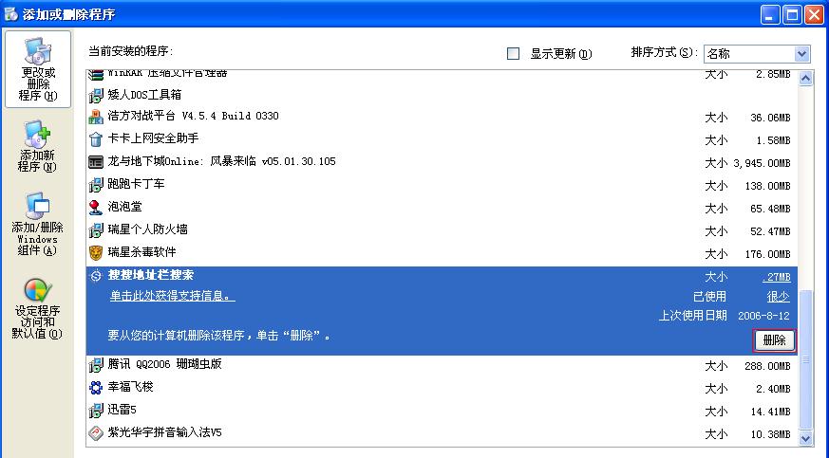The width and height of the screenshot is (829, 458).
Task: Select the 幸福飞梭 entry text
Action: 131,387
